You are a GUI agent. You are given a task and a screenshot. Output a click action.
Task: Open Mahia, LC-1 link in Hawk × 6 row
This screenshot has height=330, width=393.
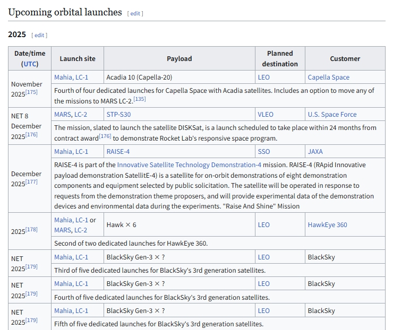[x=71, y=220]
